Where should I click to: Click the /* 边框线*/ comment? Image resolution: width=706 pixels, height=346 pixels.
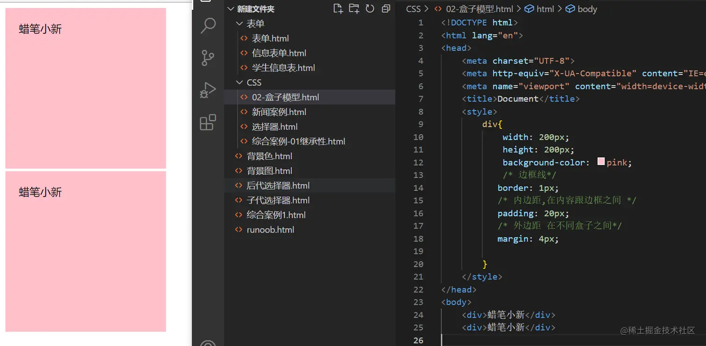(x=529, y=175)
